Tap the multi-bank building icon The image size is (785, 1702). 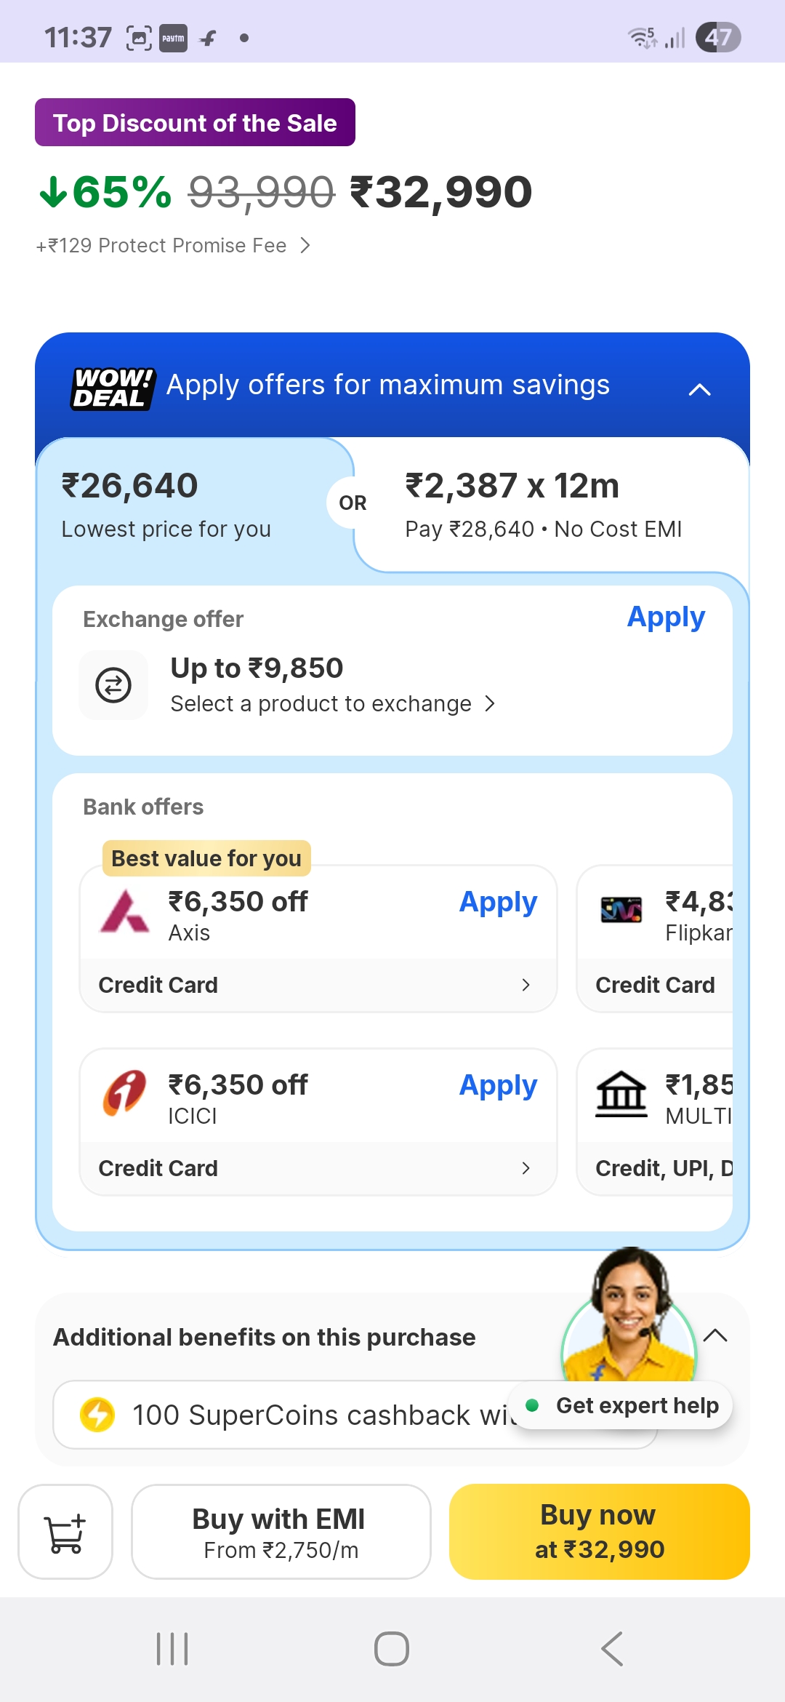pyautogui.click(x=621, y=1095)
